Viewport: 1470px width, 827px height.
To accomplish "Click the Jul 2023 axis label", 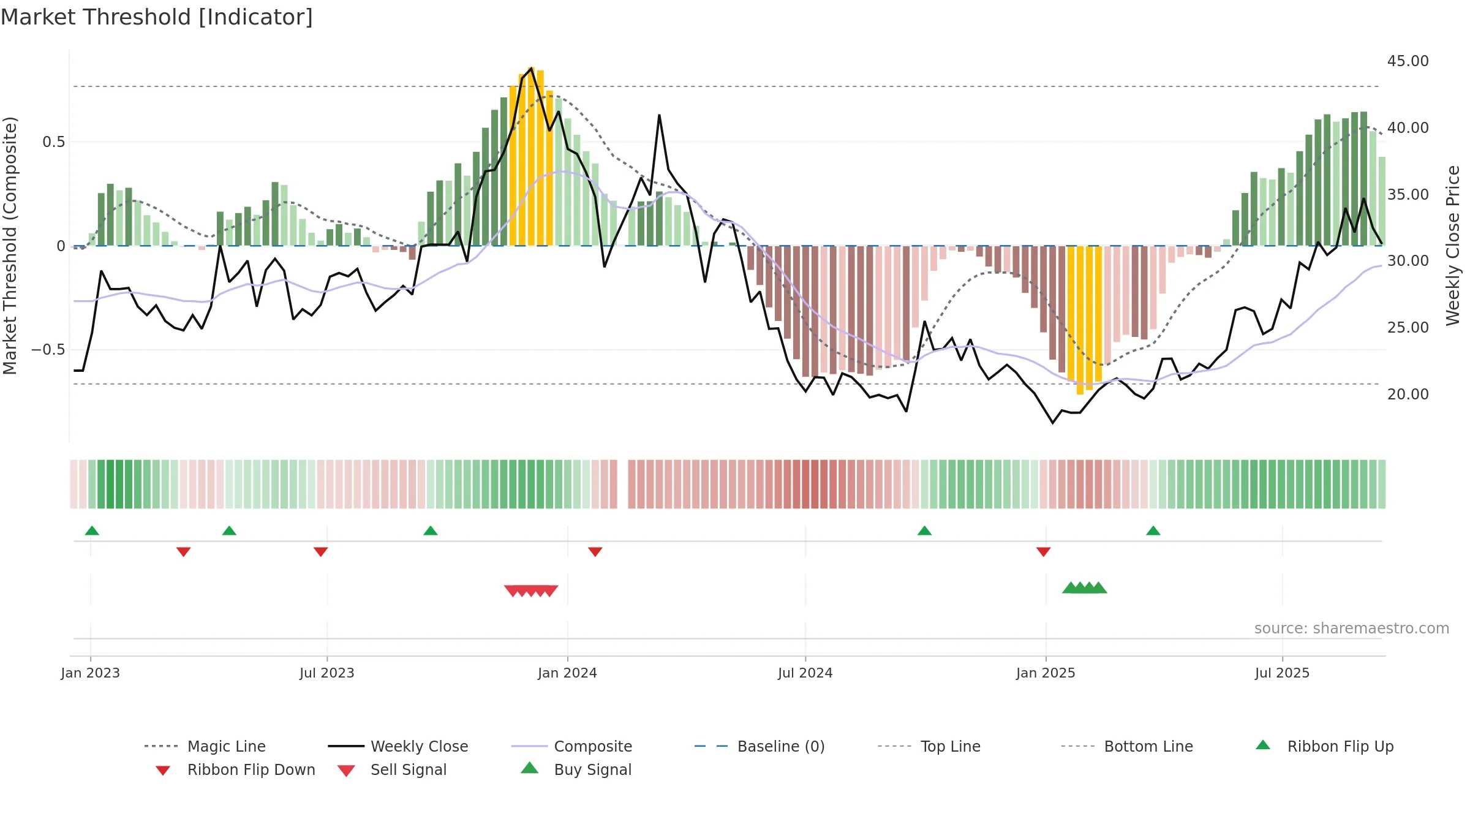I will [327, 673].
